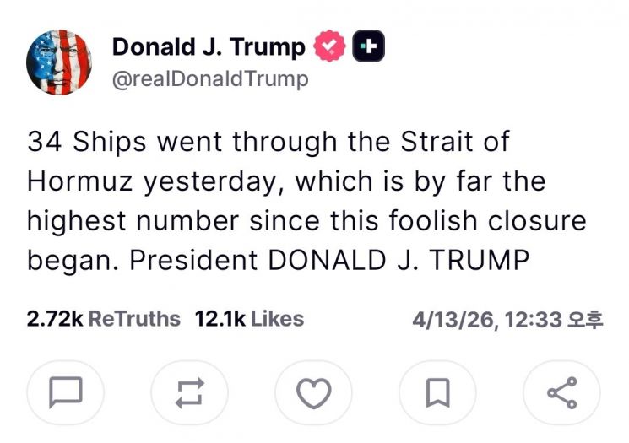Click the share icon below the post
The image size is (629, 443).
tap(561, 392)
